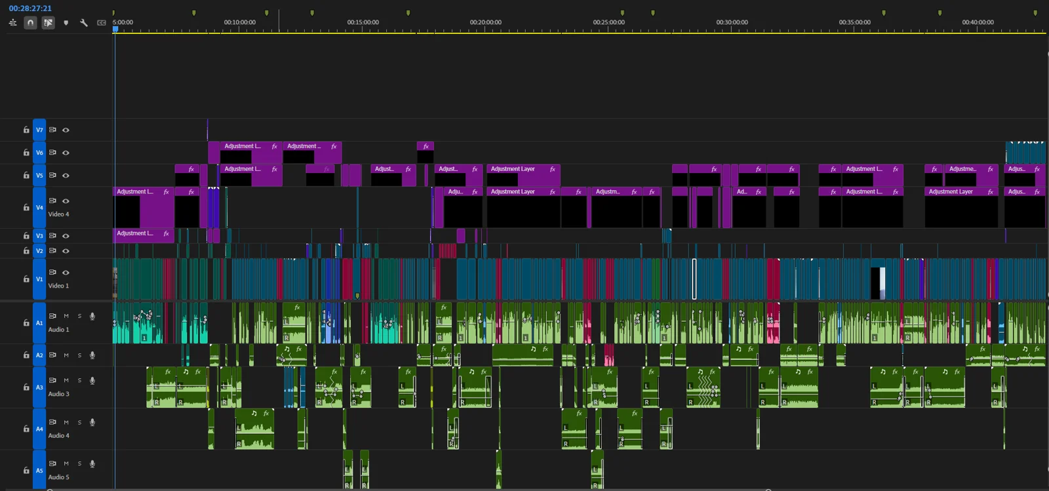Toggle the nest sequence insert mode icon
1049x491 pixels.
pyautogui.click(x=12, y=22)
